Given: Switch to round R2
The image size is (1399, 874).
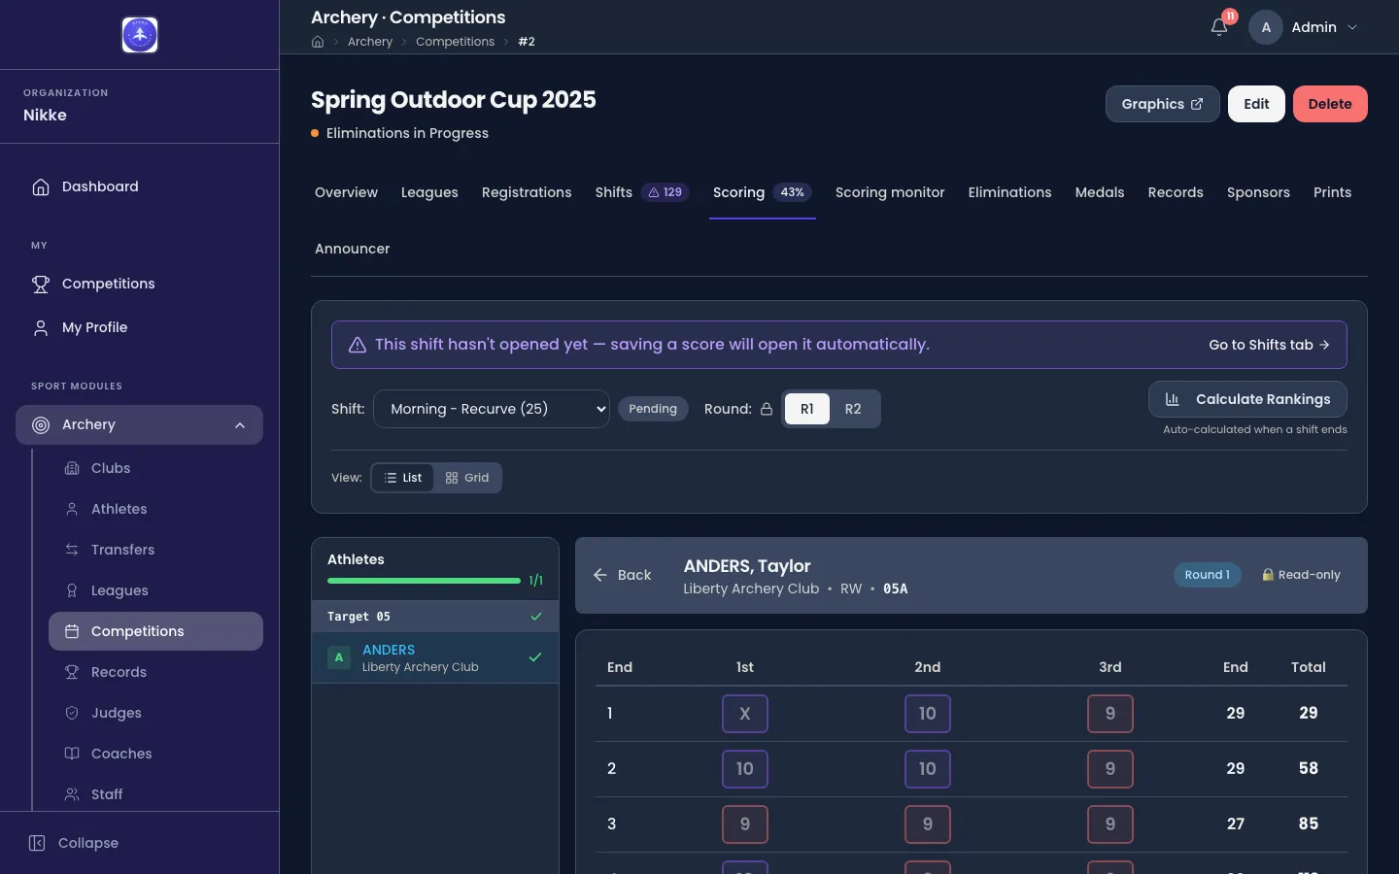Looking at the screenshot, I should click(853, 409).
